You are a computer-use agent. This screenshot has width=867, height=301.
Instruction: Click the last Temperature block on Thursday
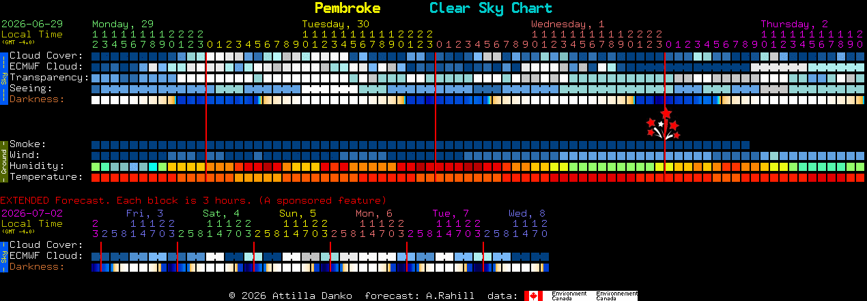[860, 177]
